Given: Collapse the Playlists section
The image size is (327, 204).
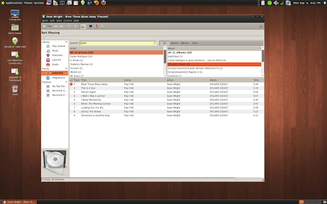Looking at the screenshot, I should [66, 82].
